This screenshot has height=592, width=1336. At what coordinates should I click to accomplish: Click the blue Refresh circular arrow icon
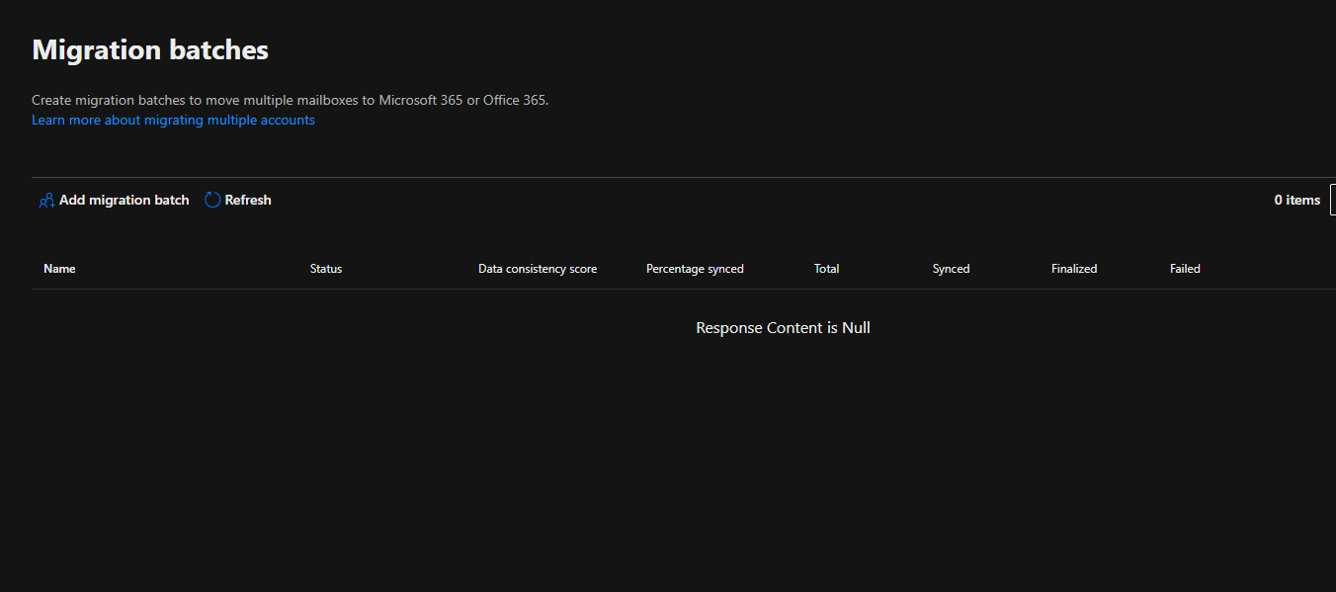tap(211, 200)
